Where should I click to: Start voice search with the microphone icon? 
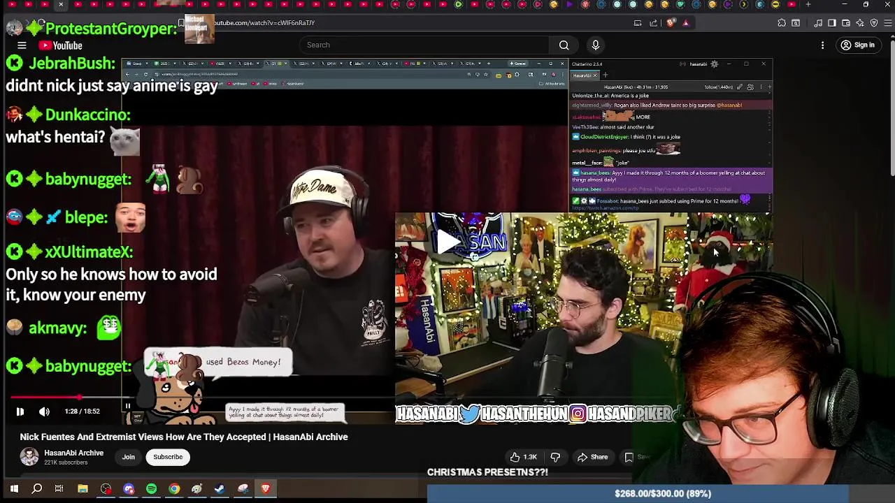coord(595,45)
